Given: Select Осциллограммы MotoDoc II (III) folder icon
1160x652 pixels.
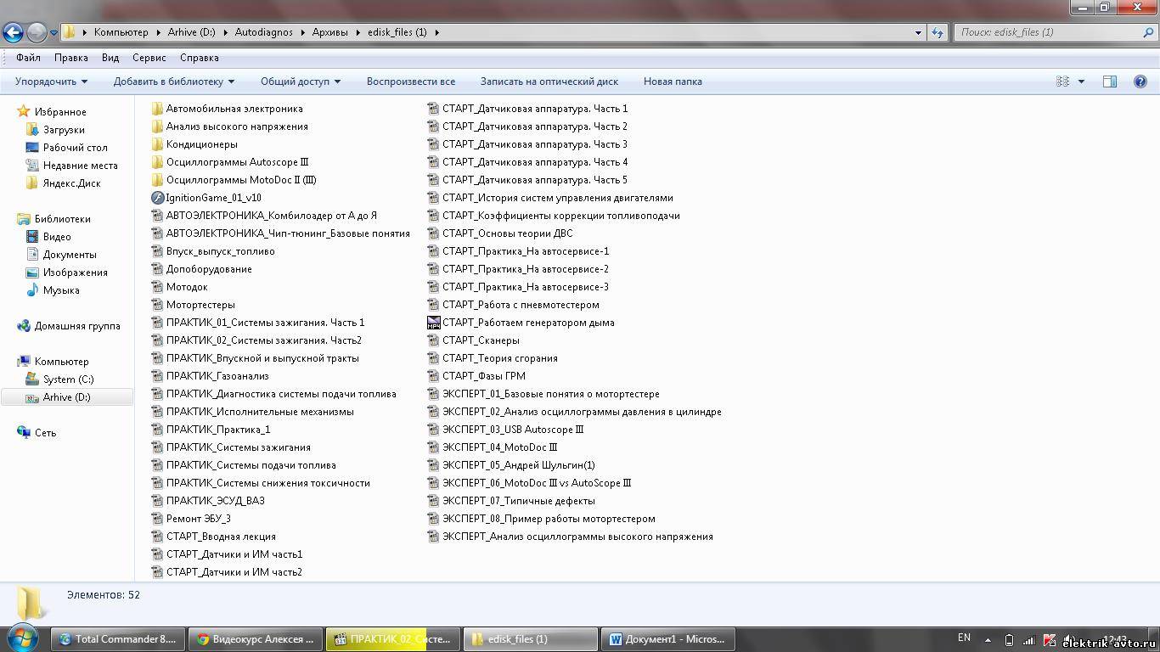Looking at the screenshot, I should (157, 180).
